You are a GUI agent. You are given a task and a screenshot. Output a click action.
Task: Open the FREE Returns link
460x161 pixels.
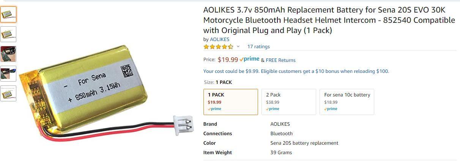(280, 60)
